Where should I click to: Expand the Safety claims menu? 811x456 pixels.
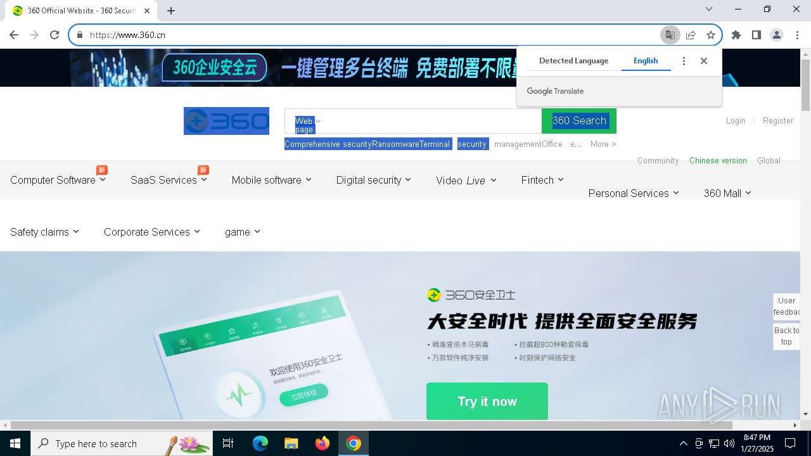pos(45,232)
